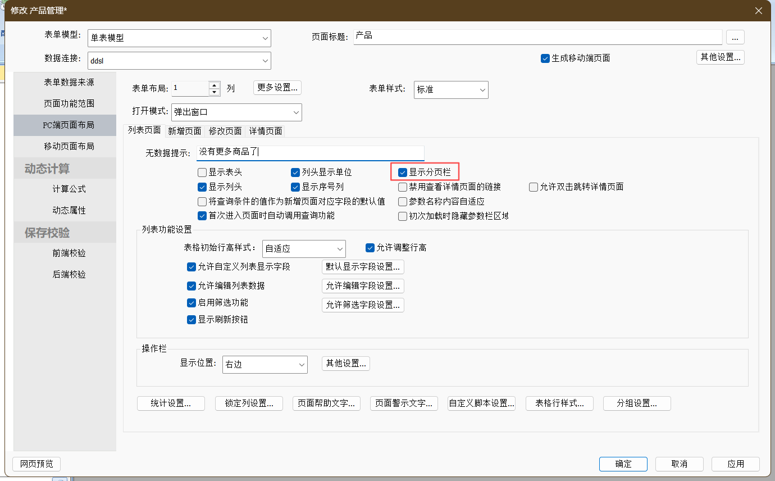Decrement the form layout column spinner
Viewport: 775px width, 481px height.
pos(214,92)
